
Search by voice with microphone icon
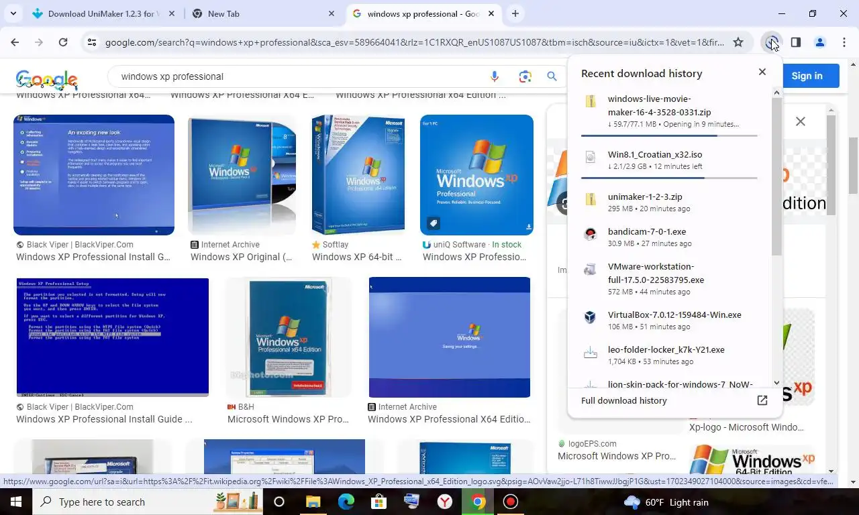(495, 76)
